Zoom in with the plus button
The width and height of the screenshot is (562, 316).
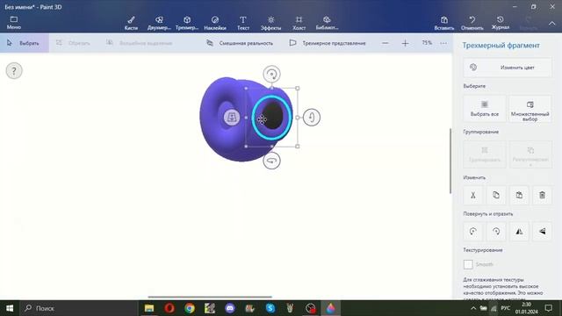(405, 43)
